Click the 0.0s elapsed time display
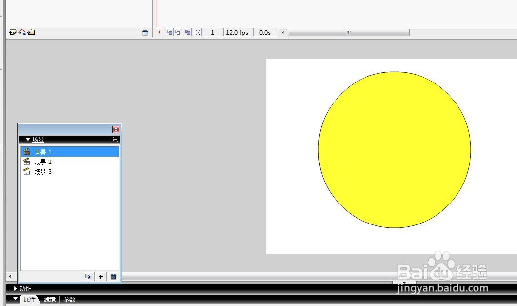The width and height of the screenshot is (517, 306). pyautogui.click(x=265, y=32)
